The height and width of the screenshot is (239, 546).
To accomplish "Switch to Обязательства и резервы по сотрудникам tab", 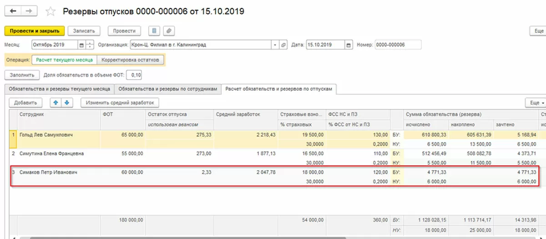I will 168,88.
